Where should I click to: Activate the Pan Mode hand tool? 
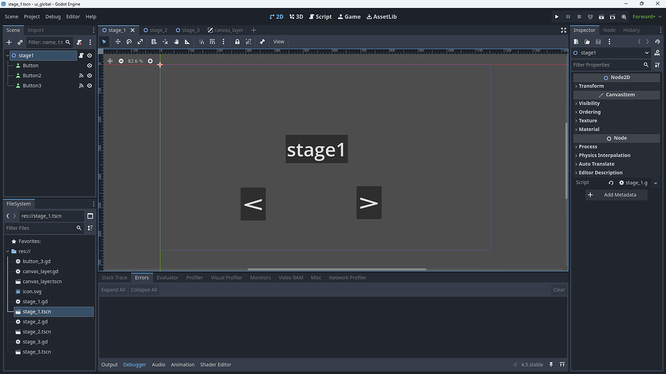coord(176,42)
